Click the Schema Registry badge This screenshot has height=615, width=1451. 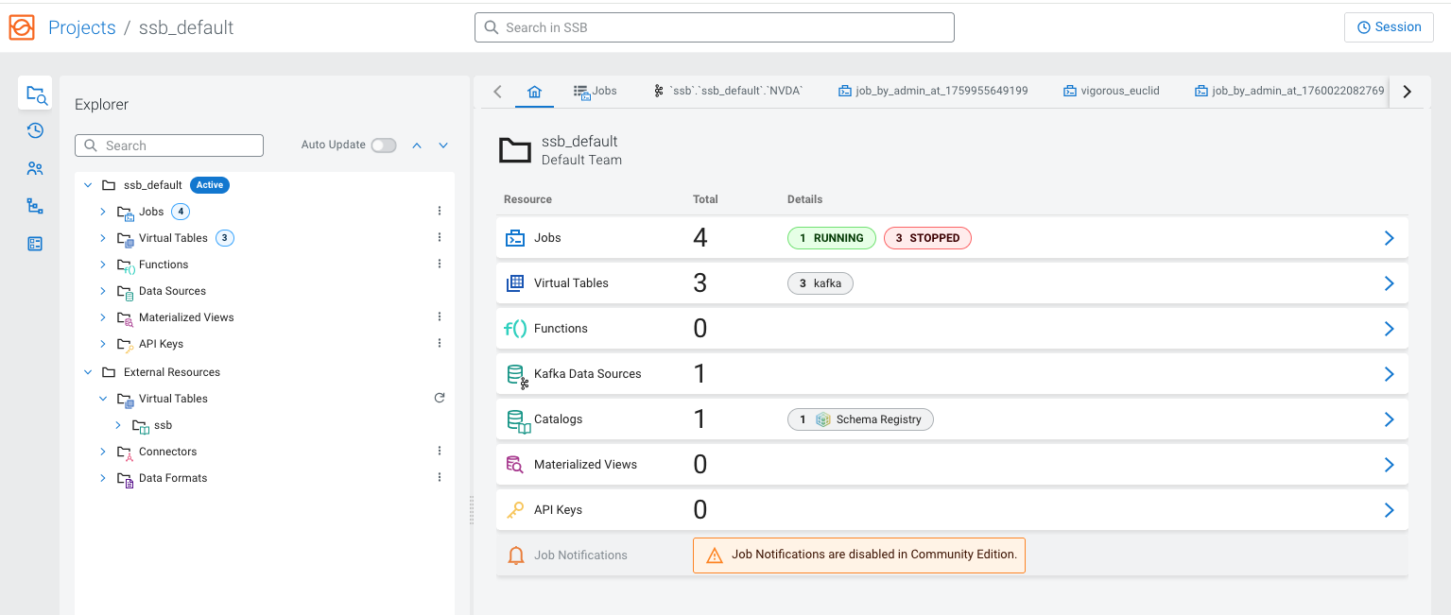(x=860, y=419)
